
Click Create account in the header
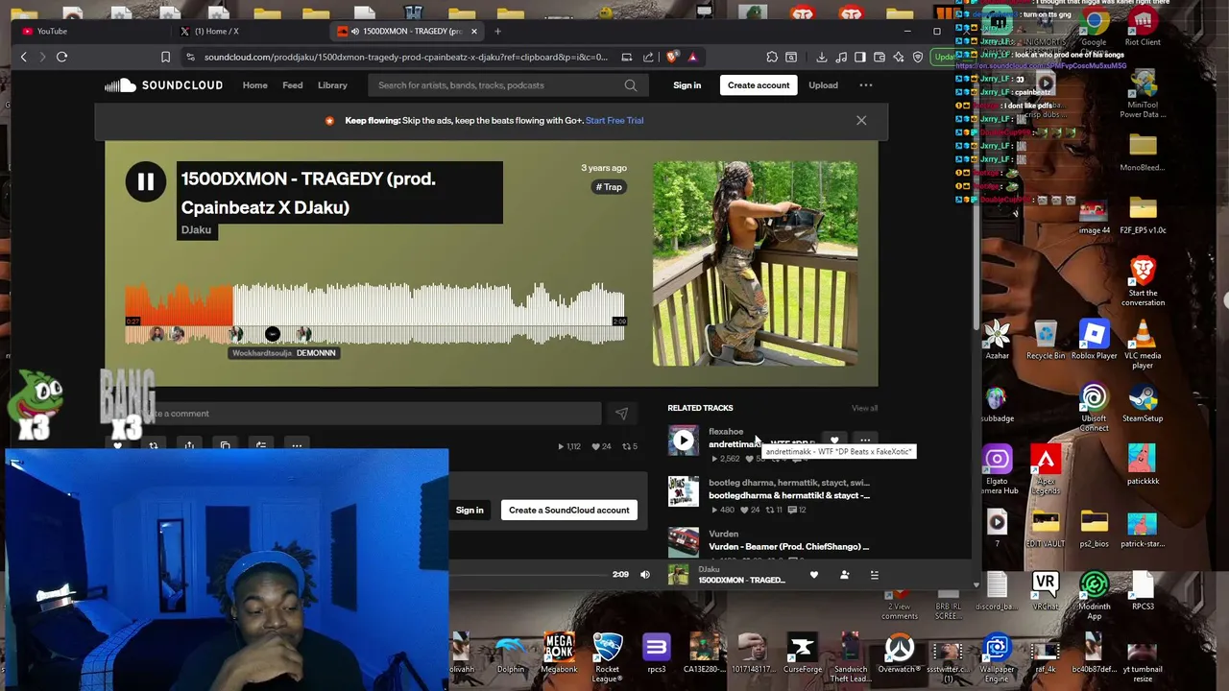click(759, 85)
